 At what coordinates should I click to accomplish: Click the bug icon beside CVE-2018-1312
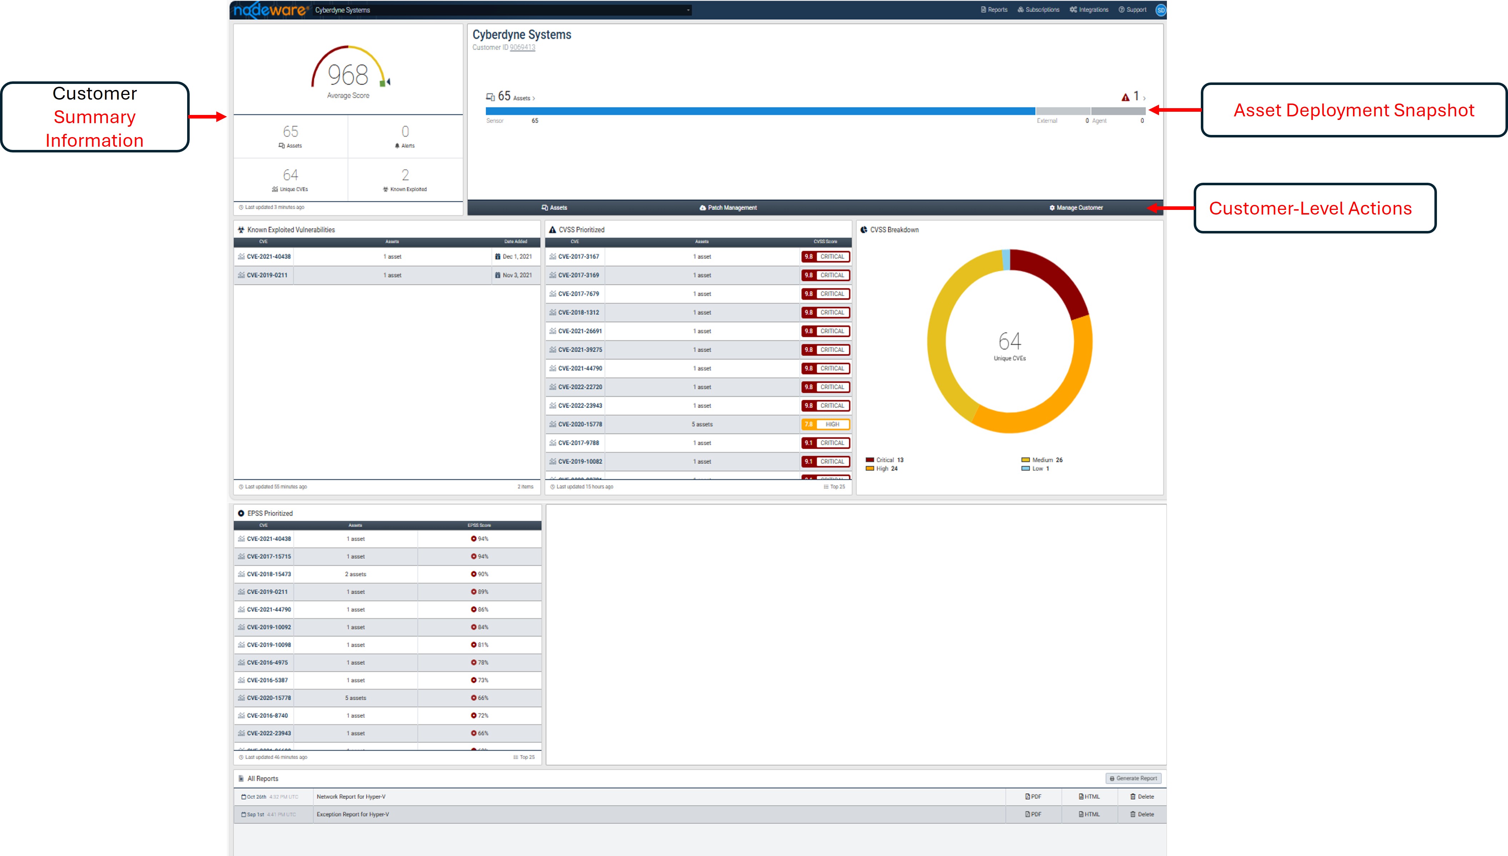coord(553,312)
